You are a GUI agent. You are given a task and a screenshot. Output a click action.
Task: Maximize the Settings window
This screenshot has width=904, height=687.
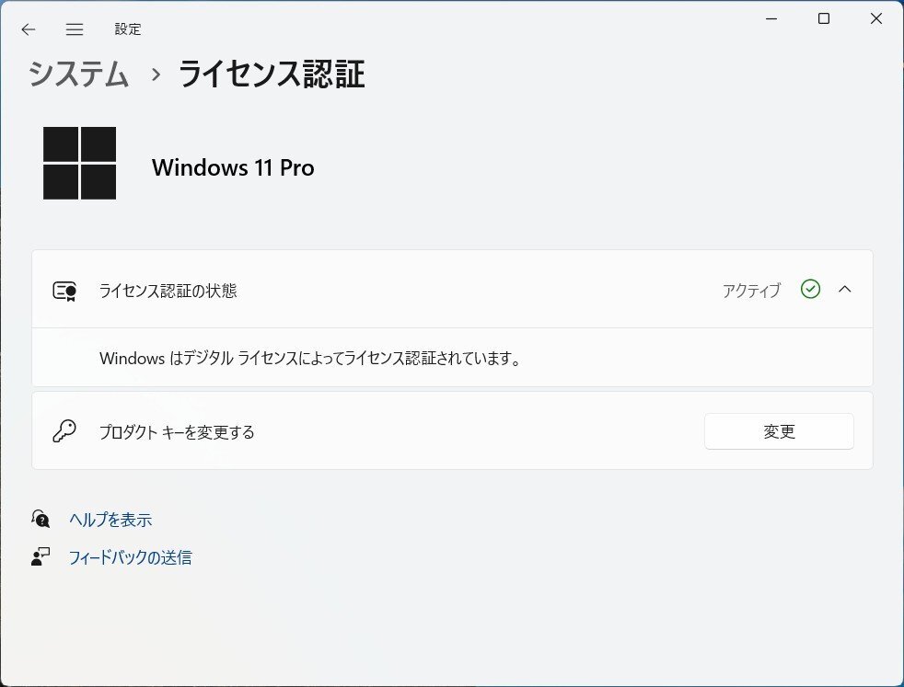point(824,18)
